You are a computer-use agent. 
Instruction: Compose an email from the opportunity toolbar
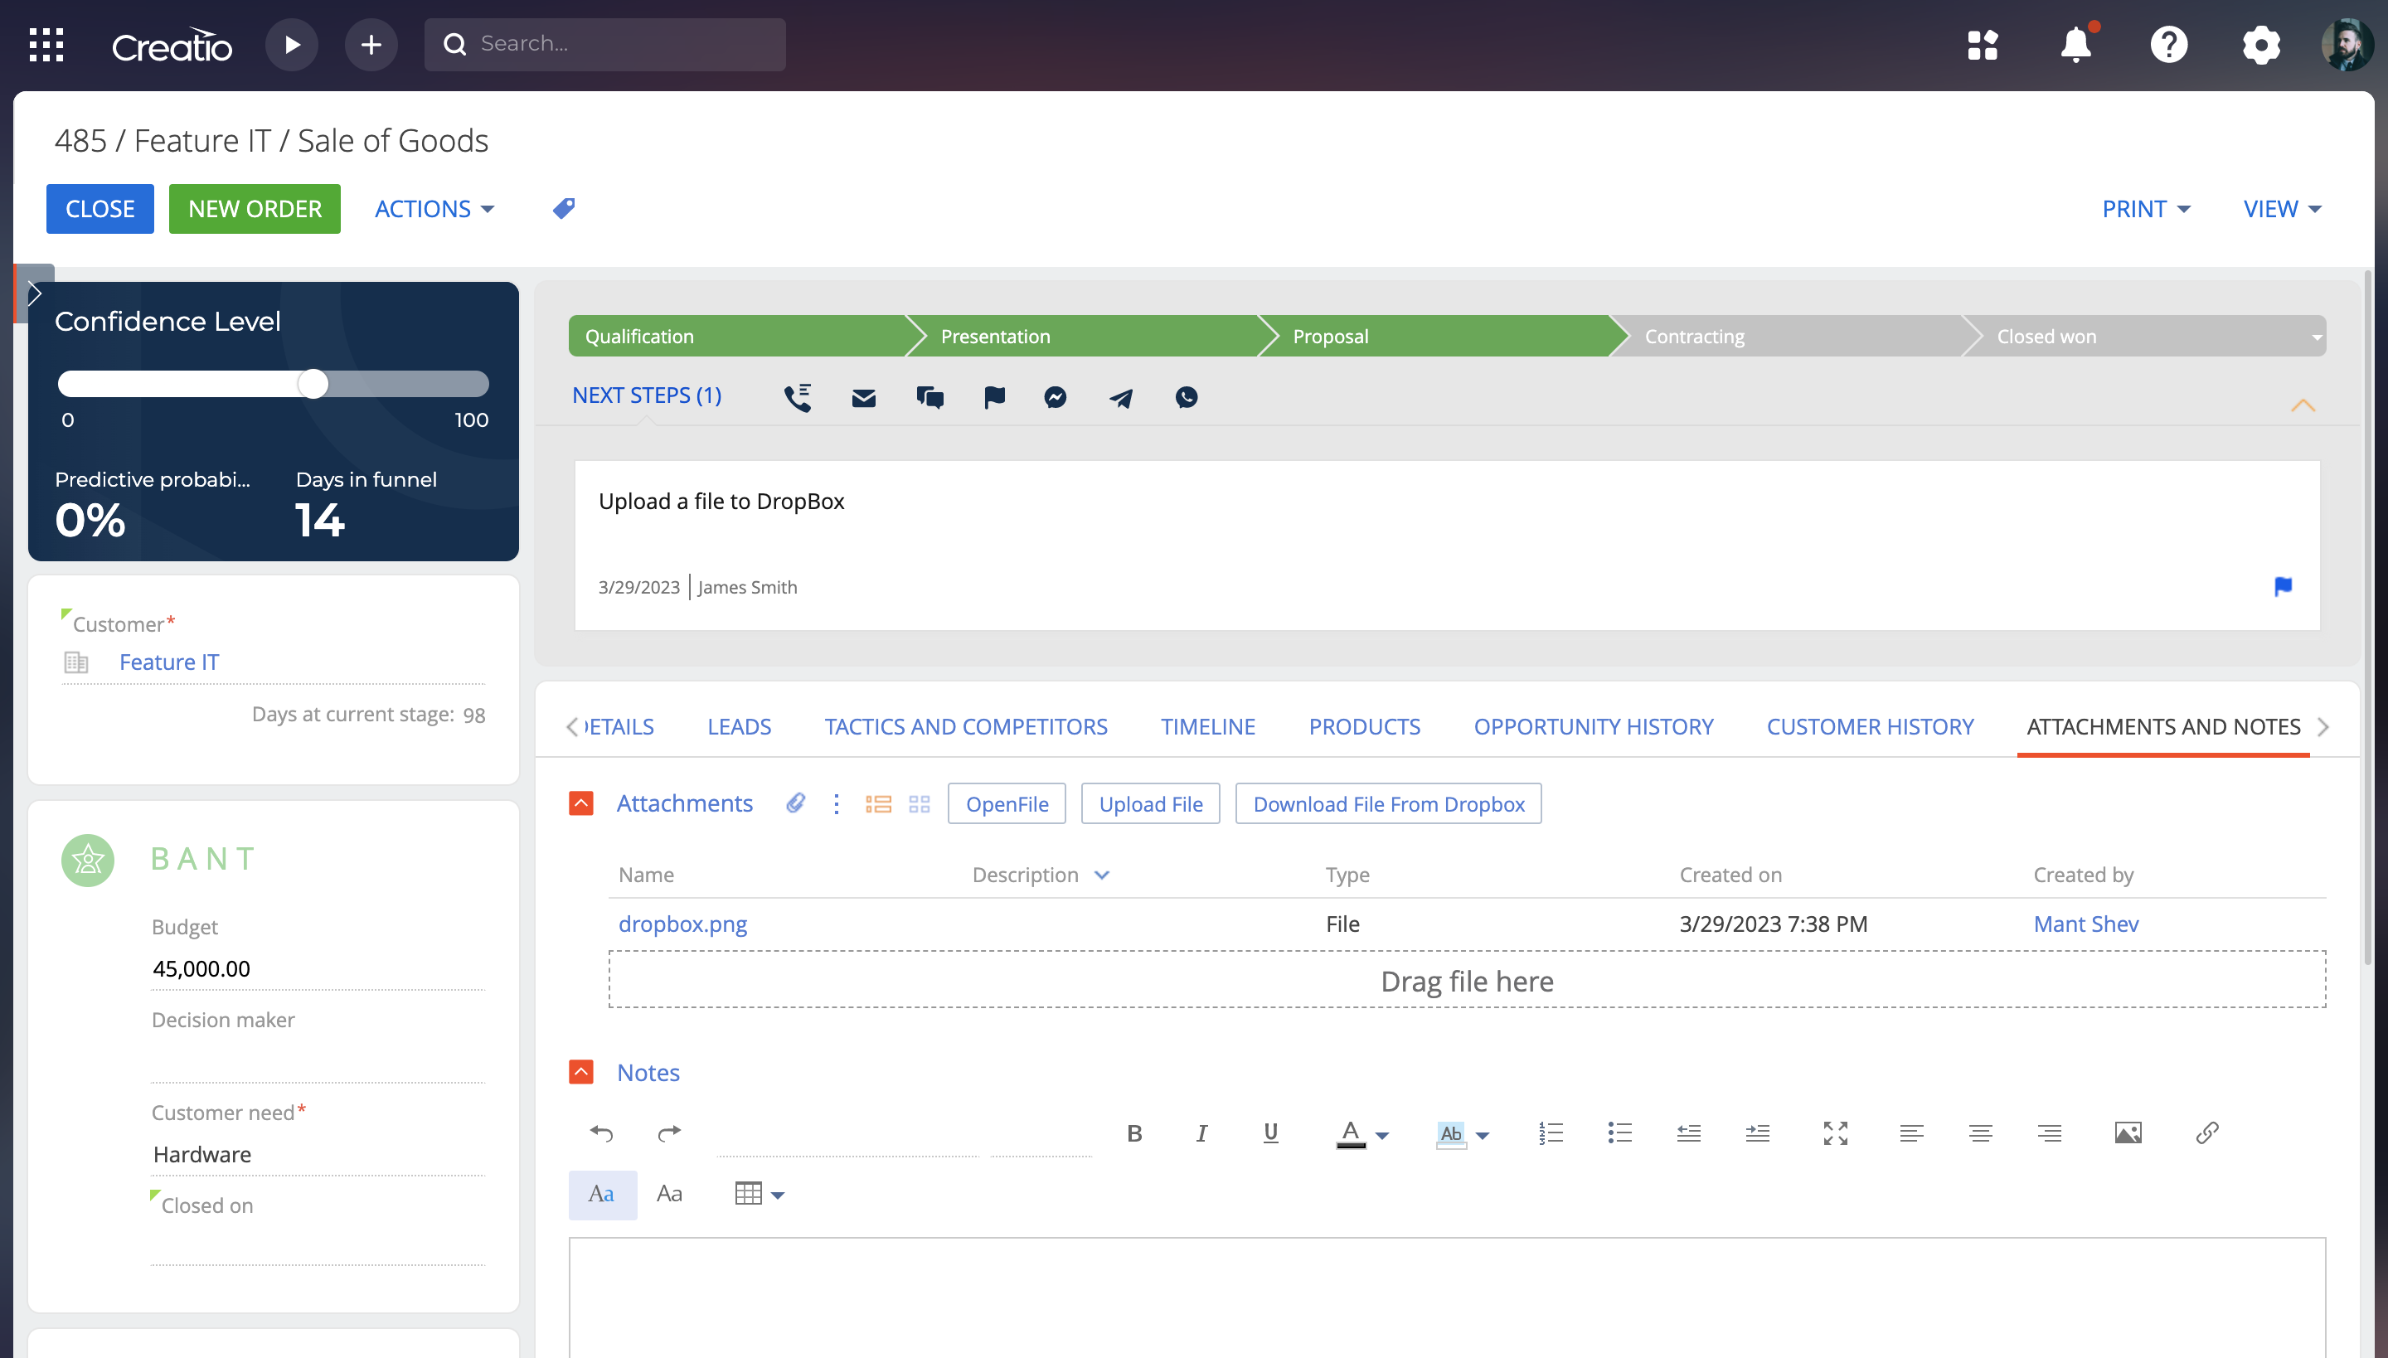click(863, 396)
